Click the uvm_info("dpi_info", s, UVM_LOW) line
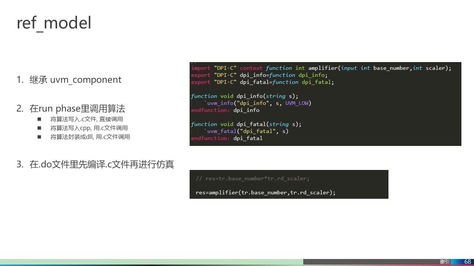Screen dimensions: 474x266 click(x=258, y=103)
